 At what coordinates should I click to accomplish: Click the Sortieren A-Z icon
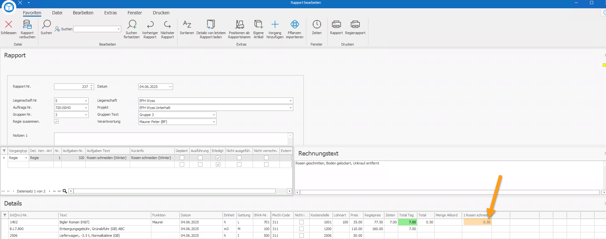187,24
